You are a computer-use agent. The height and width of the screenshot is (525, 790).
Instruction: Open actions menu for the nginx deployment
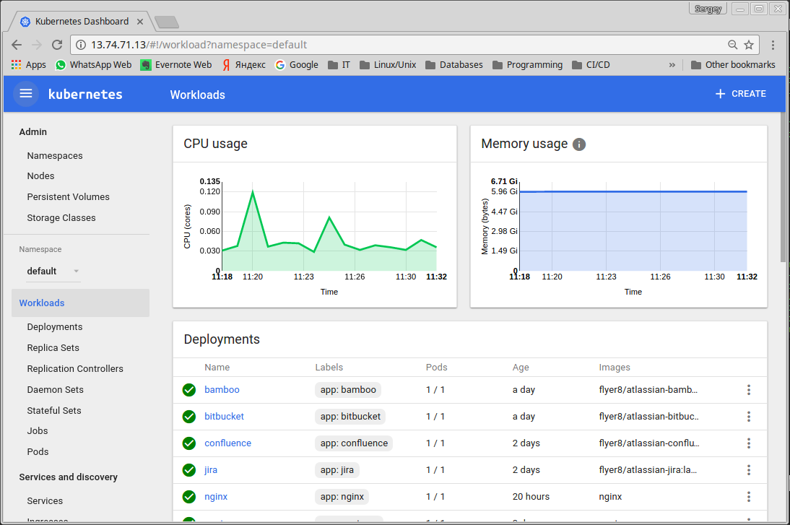(749, 496)
